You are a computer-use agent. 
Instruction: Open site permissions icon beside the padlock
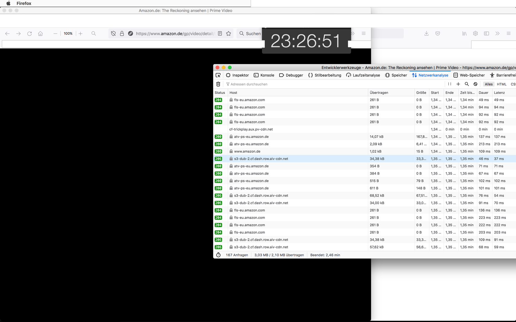point(131,33)
